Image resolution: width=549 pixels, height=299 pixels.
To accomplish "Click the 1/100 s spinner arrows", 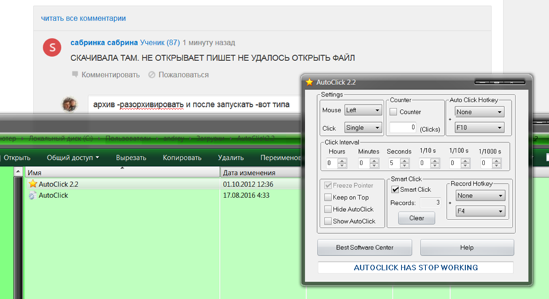I will (465, 163).
